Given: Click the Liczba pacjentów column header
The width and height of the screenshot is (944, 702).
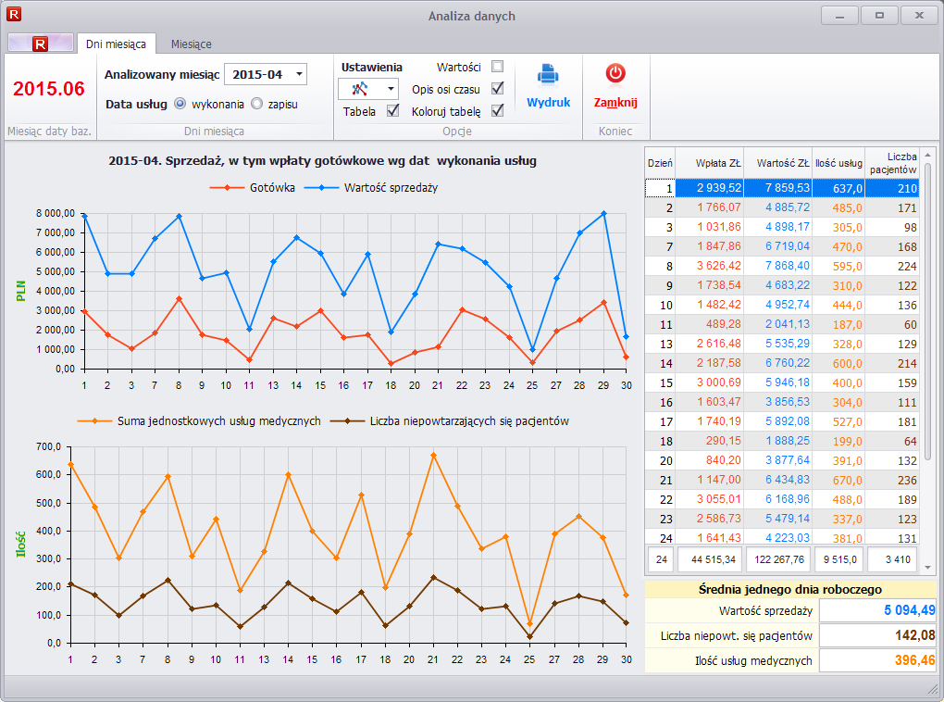Looking at the screenshot, I should pos(894,163).
